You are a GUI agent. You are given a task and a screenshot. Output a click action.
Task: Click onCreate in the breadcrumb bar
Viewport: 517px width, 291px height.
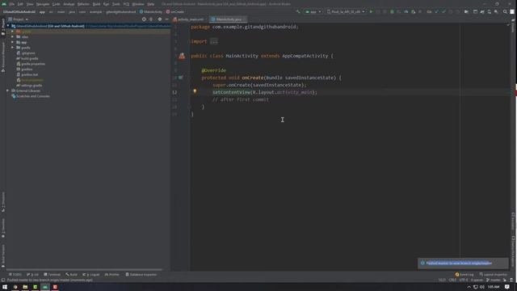click(x=175, y=11)
